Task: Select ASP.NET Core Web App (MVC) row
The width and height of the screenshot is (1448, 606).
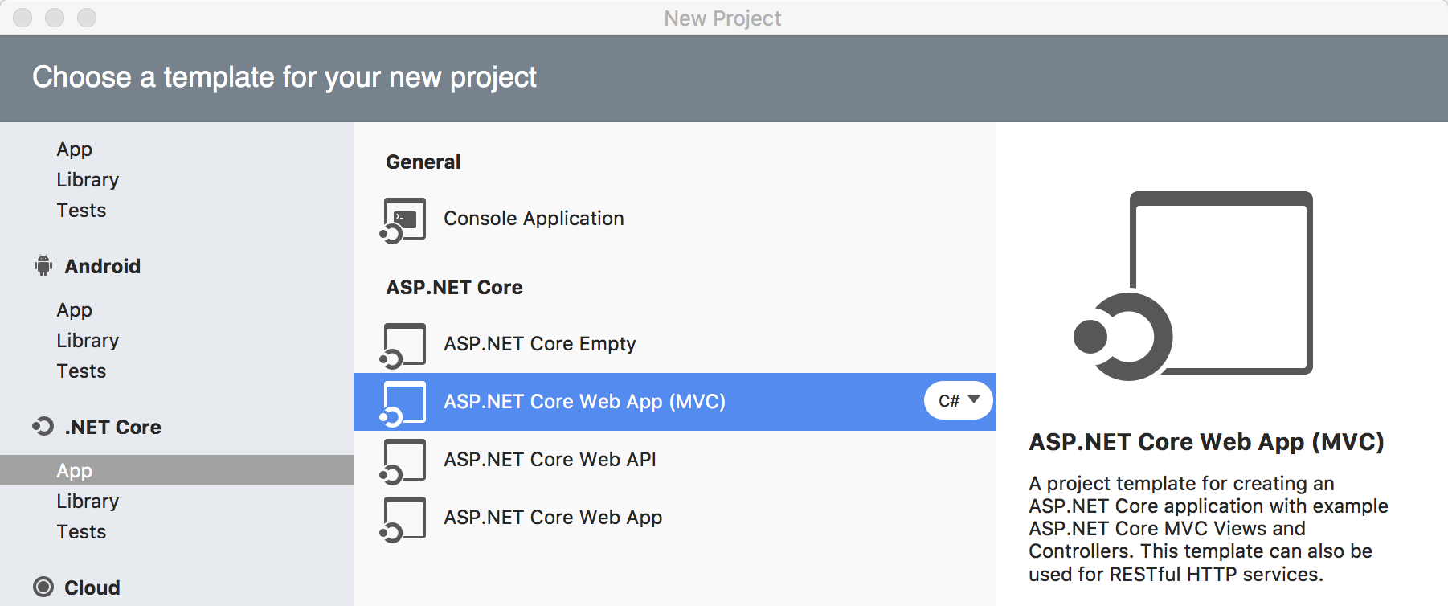Action: click(675, 402)
